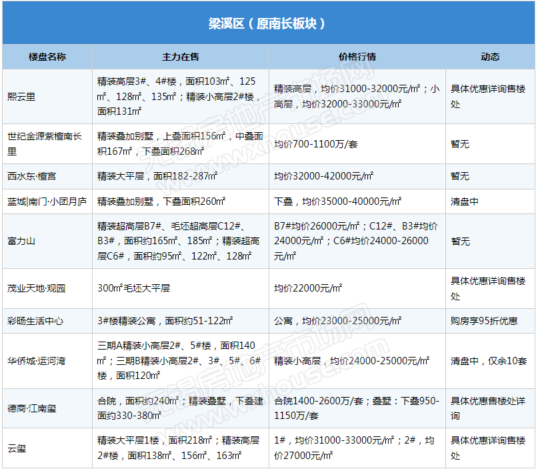Click the 茂业天地·观园 property name
538x471 pixels.
tap(37, 288)
